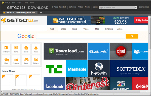Open the Financial category icon

16,60
